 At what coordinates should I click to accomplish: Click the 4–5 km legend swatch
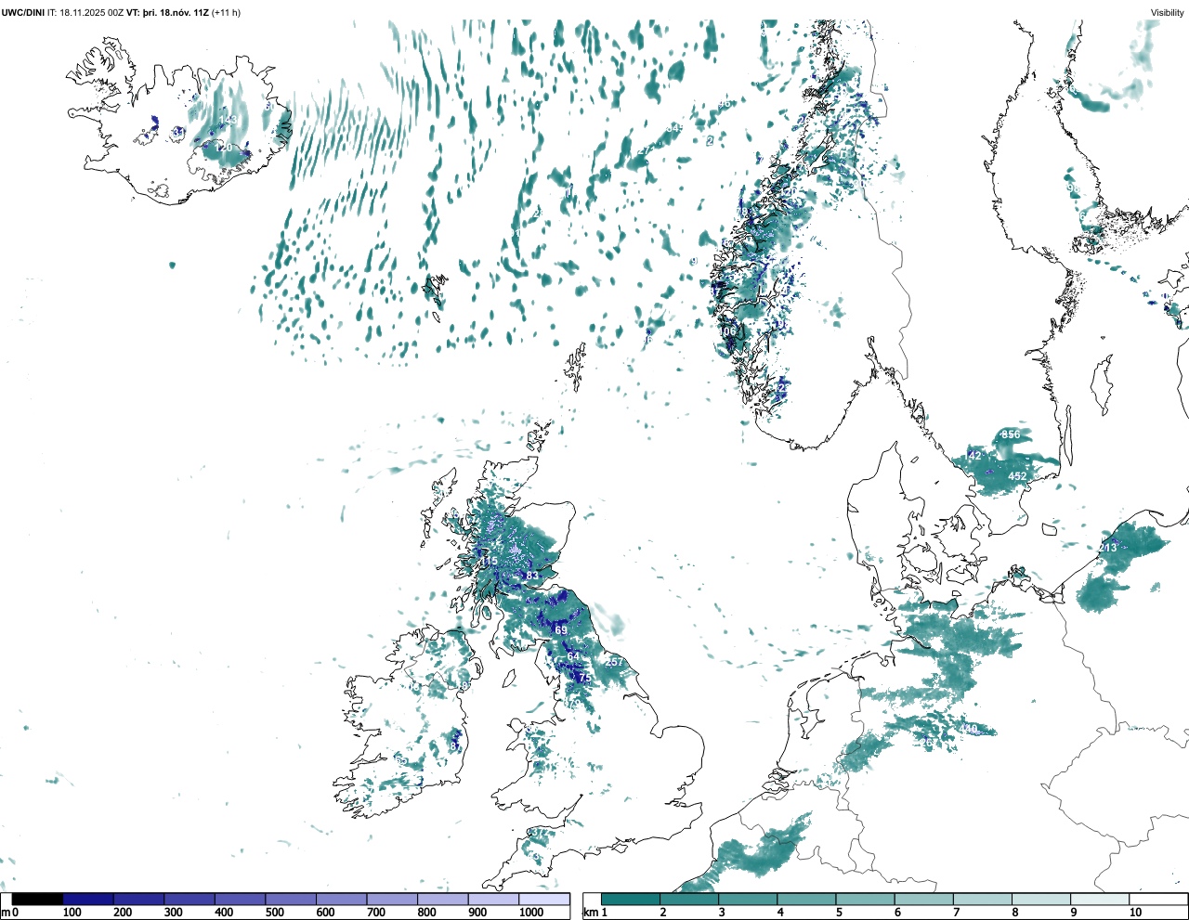click(x=806, y=899)
